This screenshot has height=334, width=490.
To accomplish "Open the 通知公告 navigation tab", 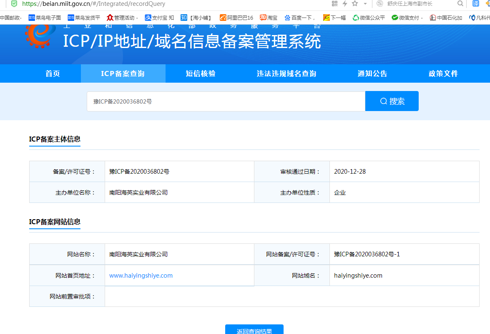I will [x=372, y=73].
